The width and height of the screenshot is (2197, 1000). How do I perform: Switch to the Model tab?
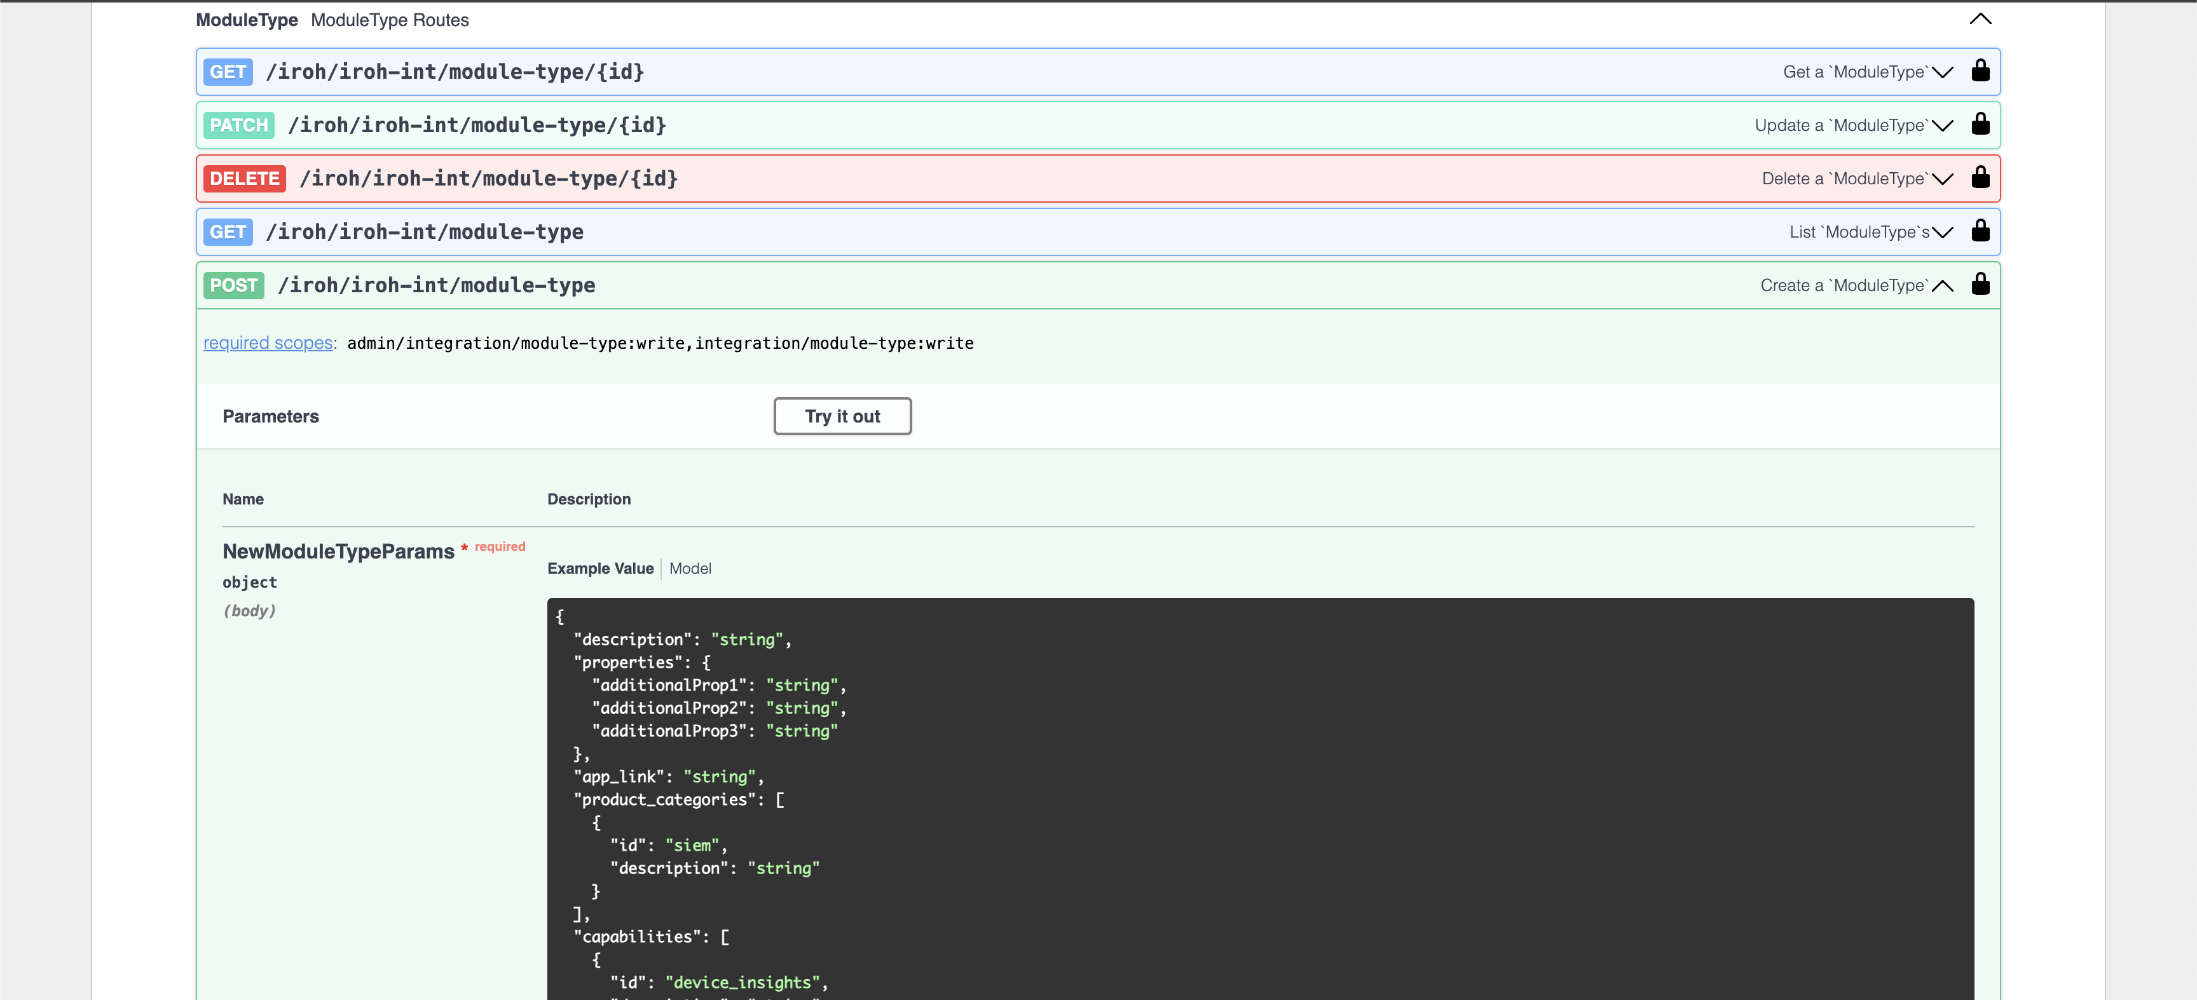(x=691, y=568)
